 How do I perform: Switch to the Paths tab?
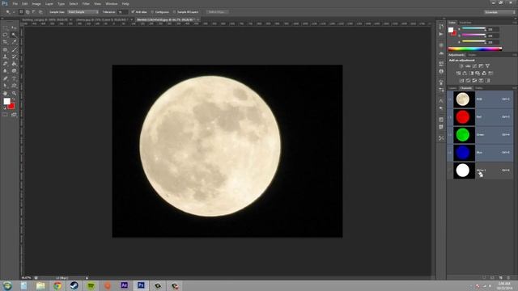coord(478,88)
